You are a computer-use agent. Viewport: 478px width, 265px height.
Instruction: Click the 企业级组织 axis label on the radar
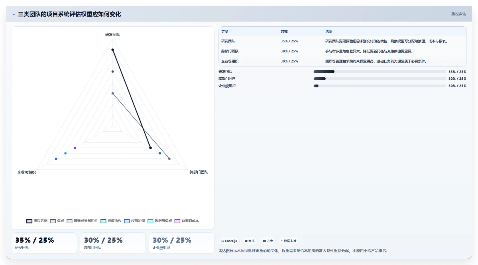tap(26, 172)
